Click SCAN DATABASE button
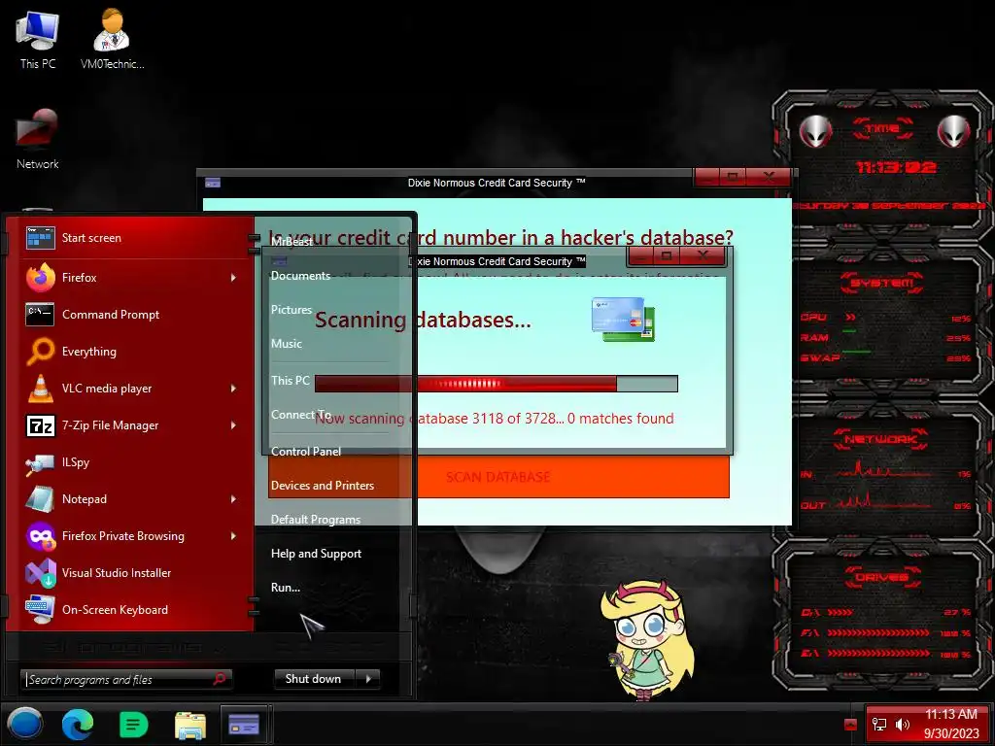 point(498,477)
